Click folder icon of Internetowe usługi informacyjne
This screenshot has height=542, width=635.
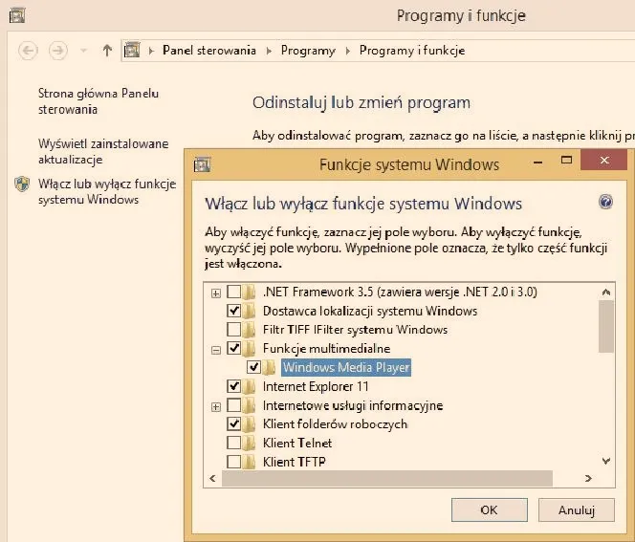coord(249,405)
